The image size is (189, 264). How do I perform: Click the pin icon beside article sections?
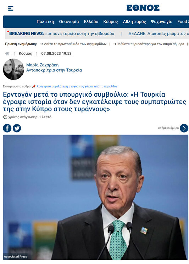tap(34, 86)
